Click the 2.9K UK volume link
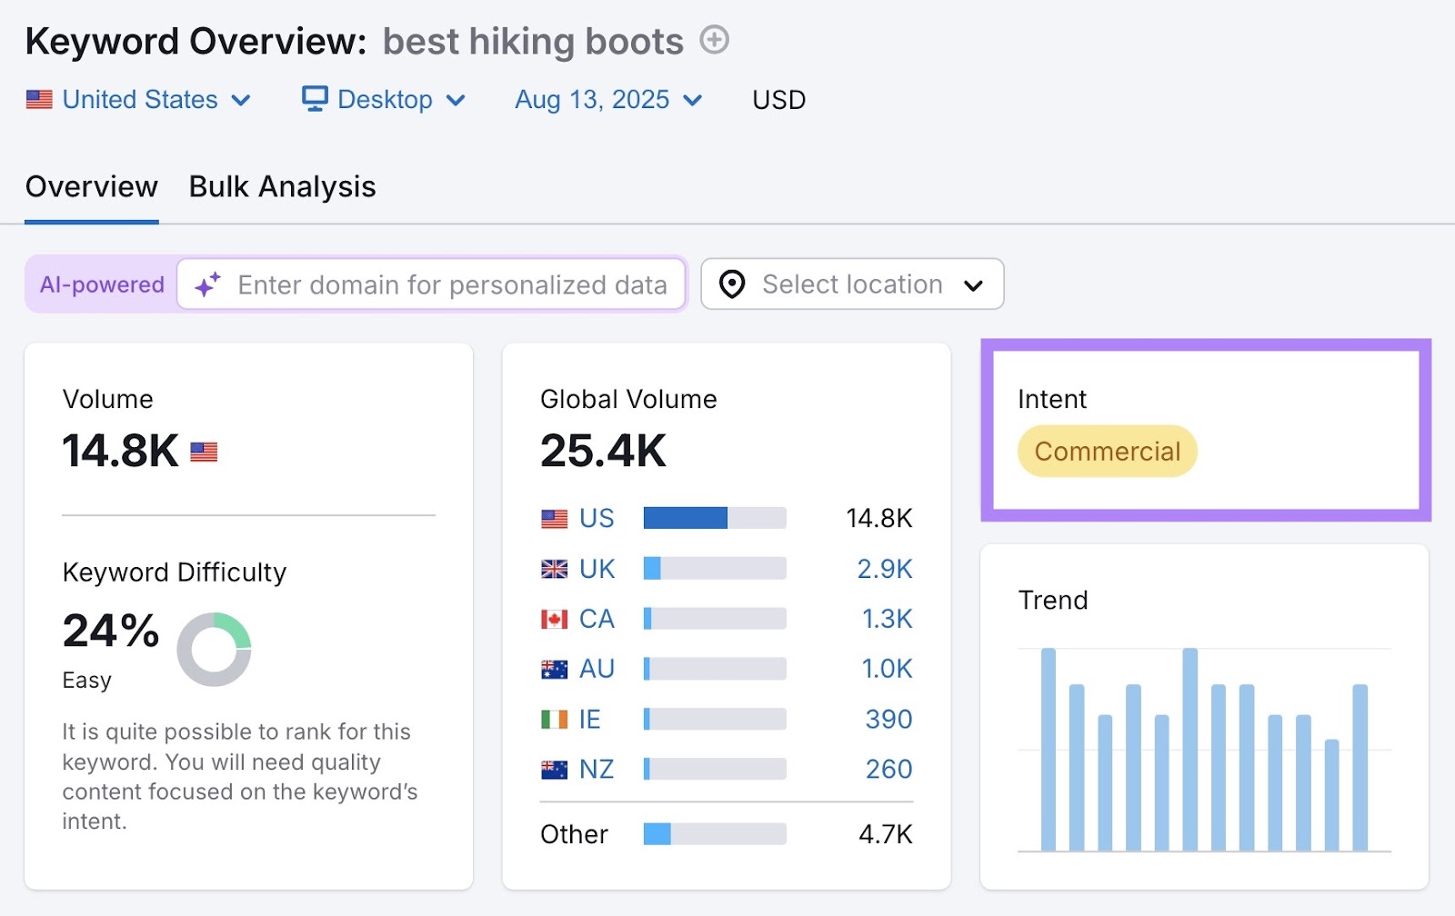This screenshot has height=916, width=1455. point(885,569)
